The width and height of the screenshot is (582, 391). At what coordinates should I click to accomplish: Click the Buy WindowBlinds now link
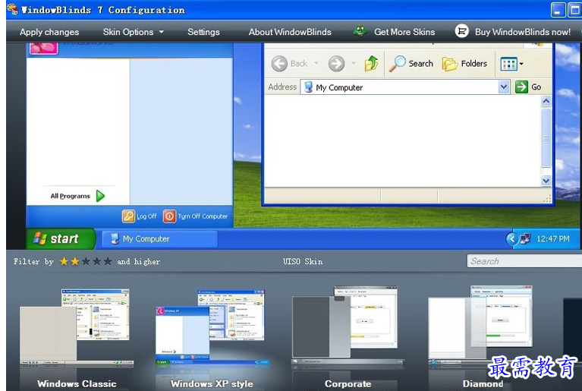(x=523, y=32)
